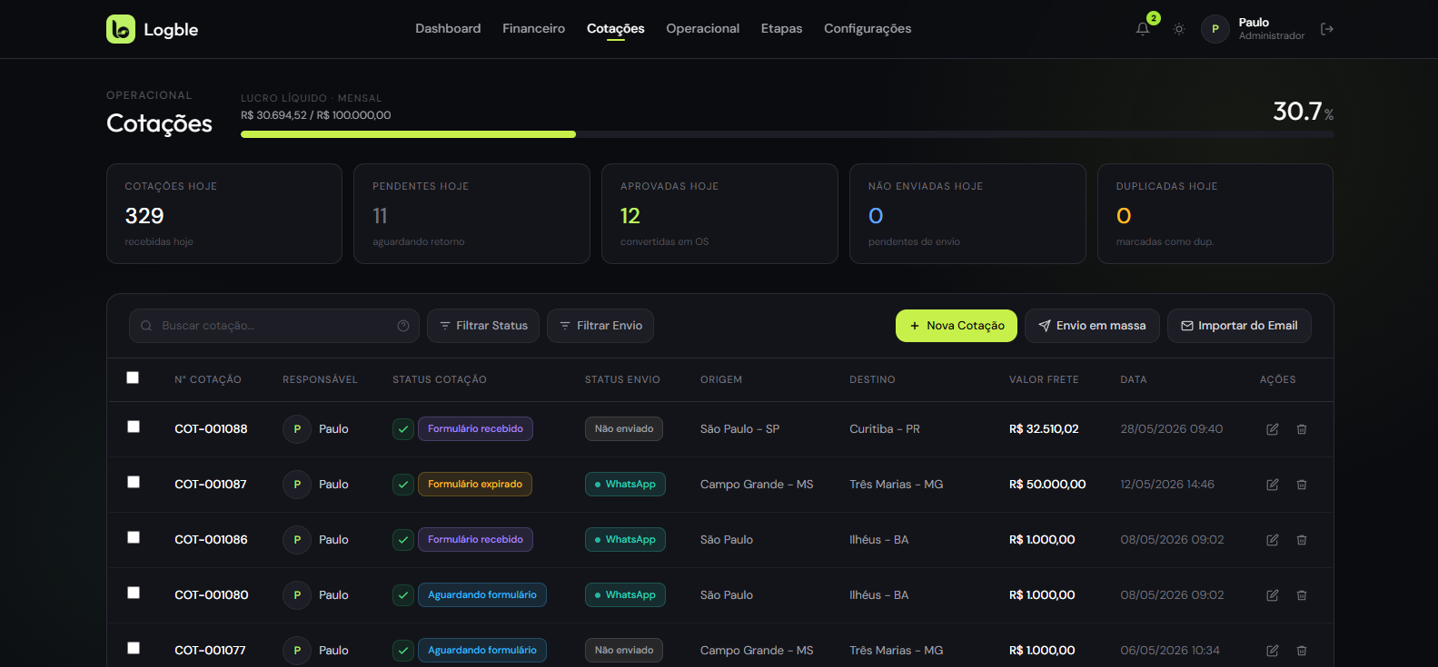This screenshot has height=667, width=1438.
Task: Click the responsible avatar on row COT-001088
Action: 297,429
